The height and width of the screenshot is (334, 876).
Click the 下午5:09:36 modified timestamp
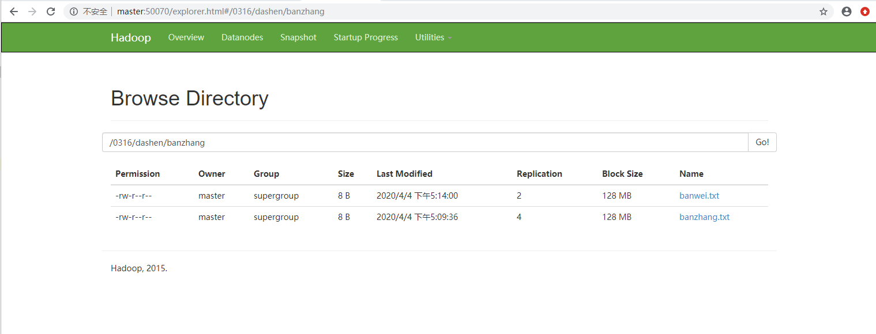pos(418,217)
